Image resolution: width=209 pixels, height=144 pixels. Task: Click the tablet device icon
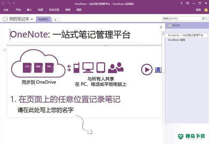[x=101, y=68]
